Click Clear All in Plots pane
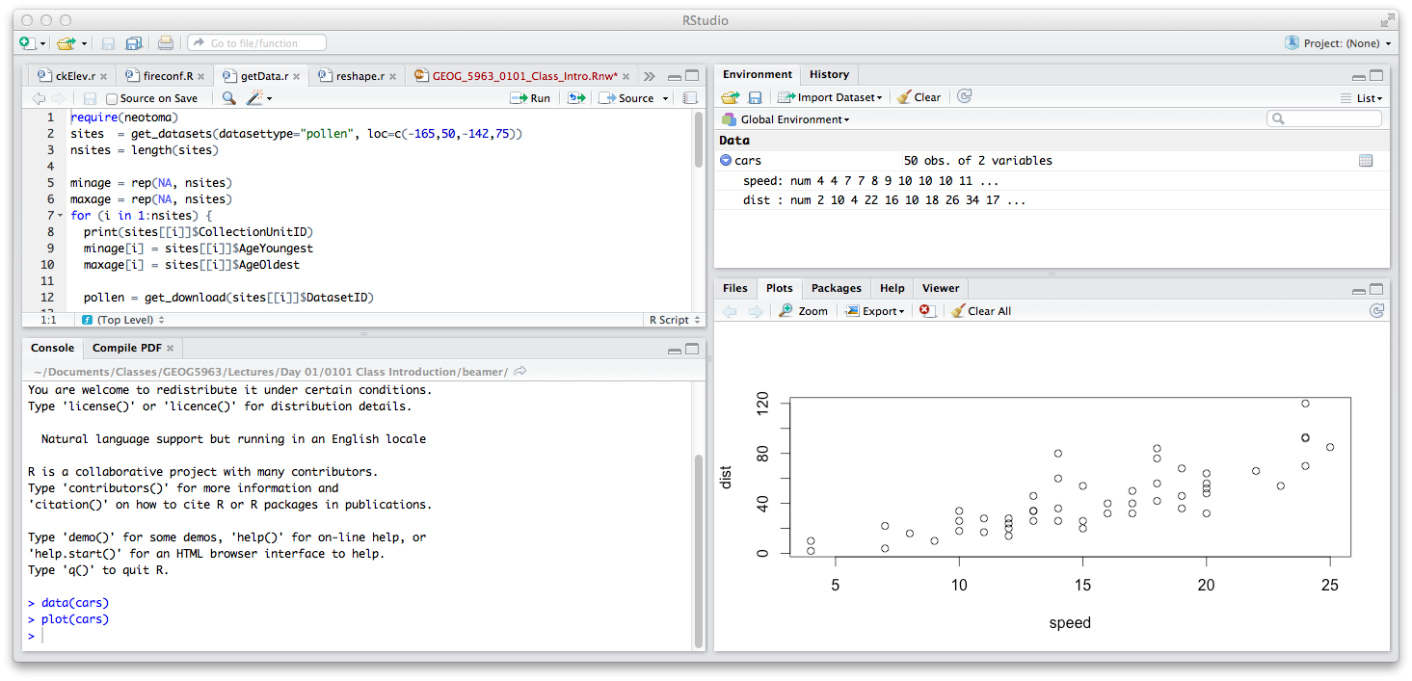This screenshot has height=681, width=1412. (x=981, y=311)
